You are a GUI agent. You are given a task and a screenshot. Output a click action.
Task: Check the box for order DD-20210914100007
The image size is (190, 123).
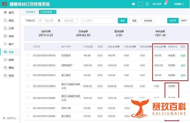click(x=28, y=108)
